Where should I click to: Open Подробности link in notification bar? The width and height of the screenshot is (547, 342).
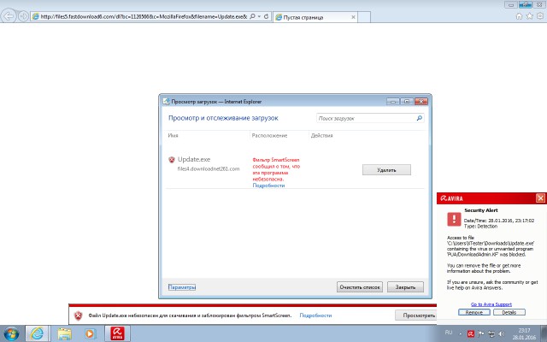click(315, 315)
